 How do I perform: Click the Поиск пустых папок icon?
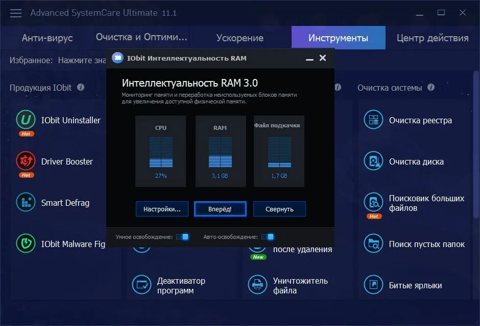373,243
